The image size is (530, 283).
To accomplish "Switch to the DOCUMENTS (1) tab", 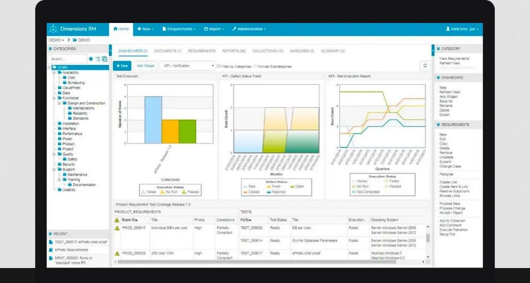I will pyautogui.click(x=168, y=51).
